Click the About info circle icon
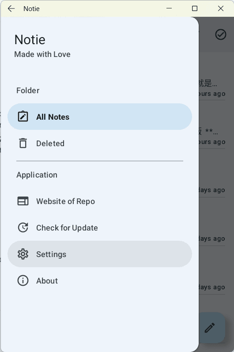234x352 pixels. (x=23, y=280)
